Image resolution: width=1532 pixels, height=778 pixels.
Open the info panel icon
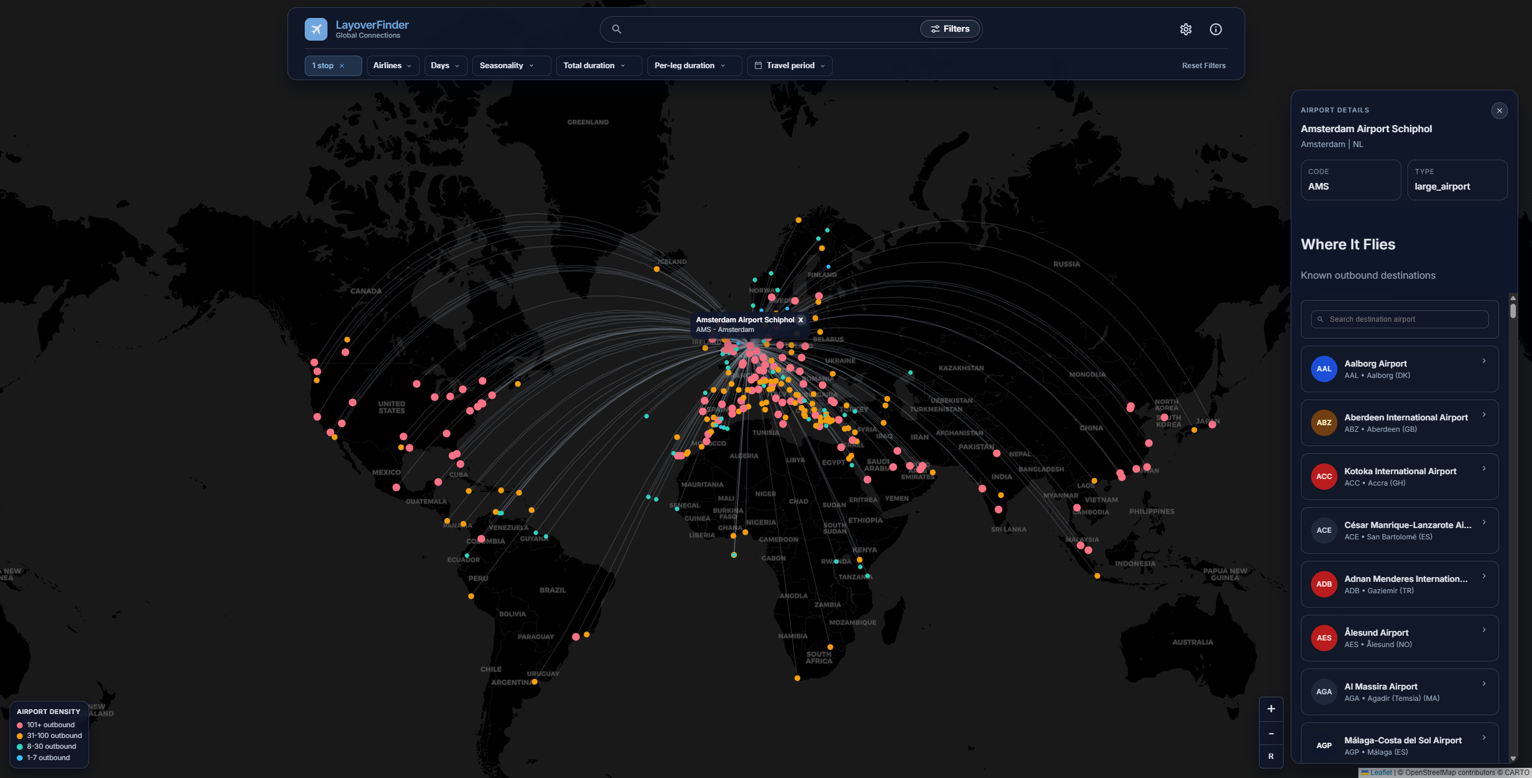click(x=1215, y=29)
